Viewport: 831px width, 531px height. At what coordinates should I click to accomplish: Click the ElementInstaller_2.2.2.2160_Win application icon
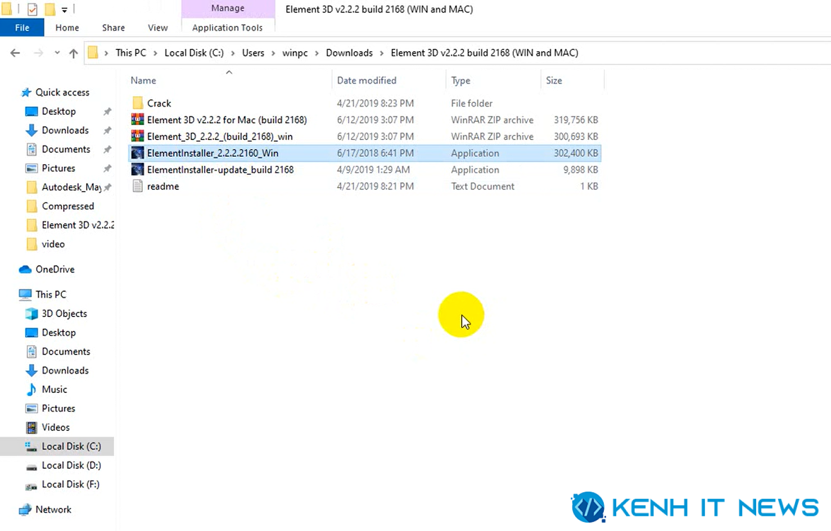pos(138,153)
